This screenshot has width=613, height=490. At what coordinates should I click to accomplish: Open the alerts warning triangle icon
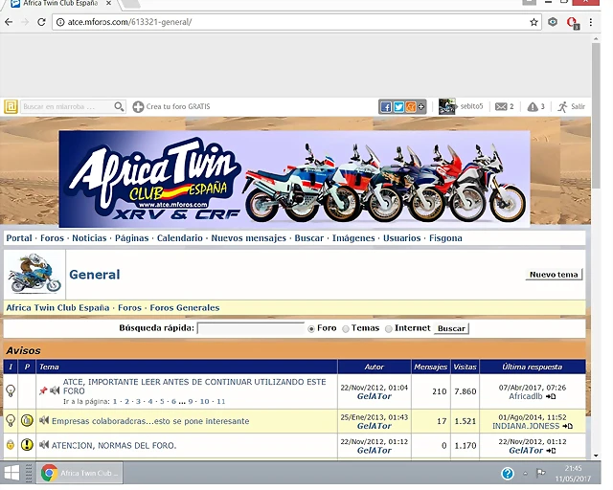pos(533,106)
